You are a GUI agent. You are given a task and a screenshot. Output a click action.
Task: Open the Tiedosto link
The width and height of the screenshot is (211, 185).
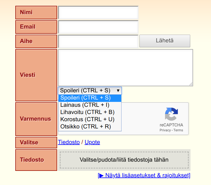point(69,142)
